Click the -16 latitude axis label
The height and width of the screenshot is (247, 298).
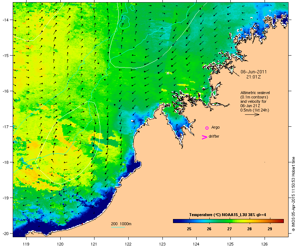coord(5,91)
